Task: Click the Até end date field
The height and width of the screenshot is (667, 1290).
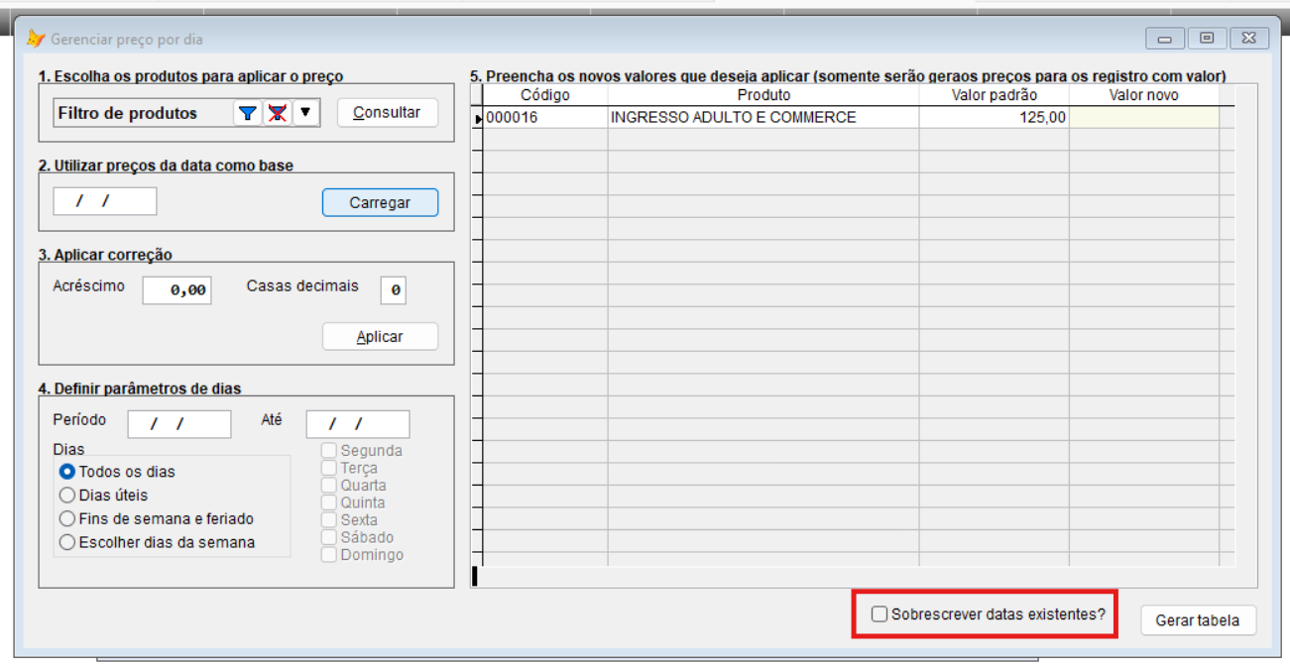Action: point(357,424)
